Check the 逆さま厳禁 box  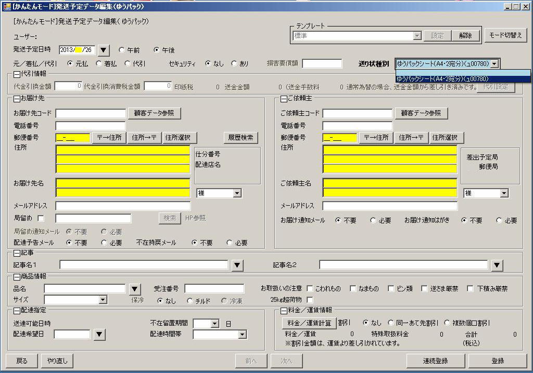(x=424, y=288)
